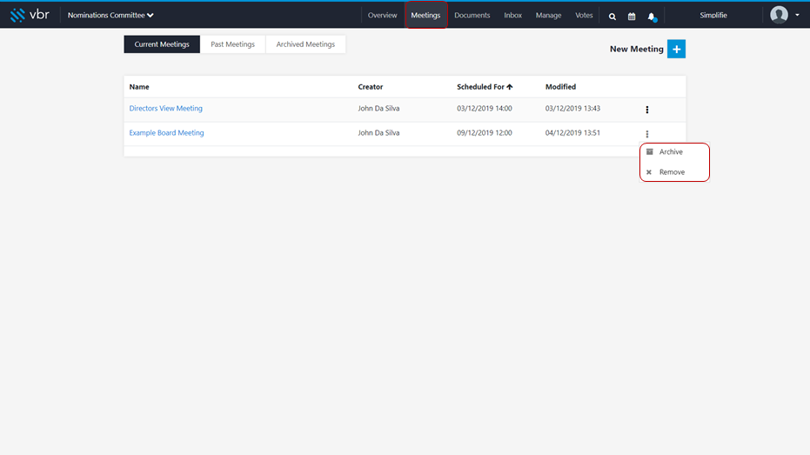Click the Scheduled For column header text
Image resolution: width=810 pixels, height=455 pixels.
coord(480,87)
